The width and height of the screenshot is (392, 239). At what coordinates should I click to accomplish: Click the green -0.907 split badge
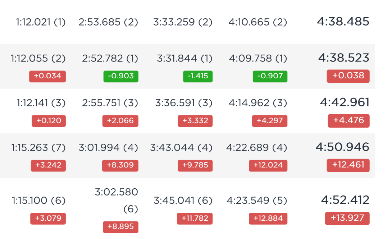[270, 76]
